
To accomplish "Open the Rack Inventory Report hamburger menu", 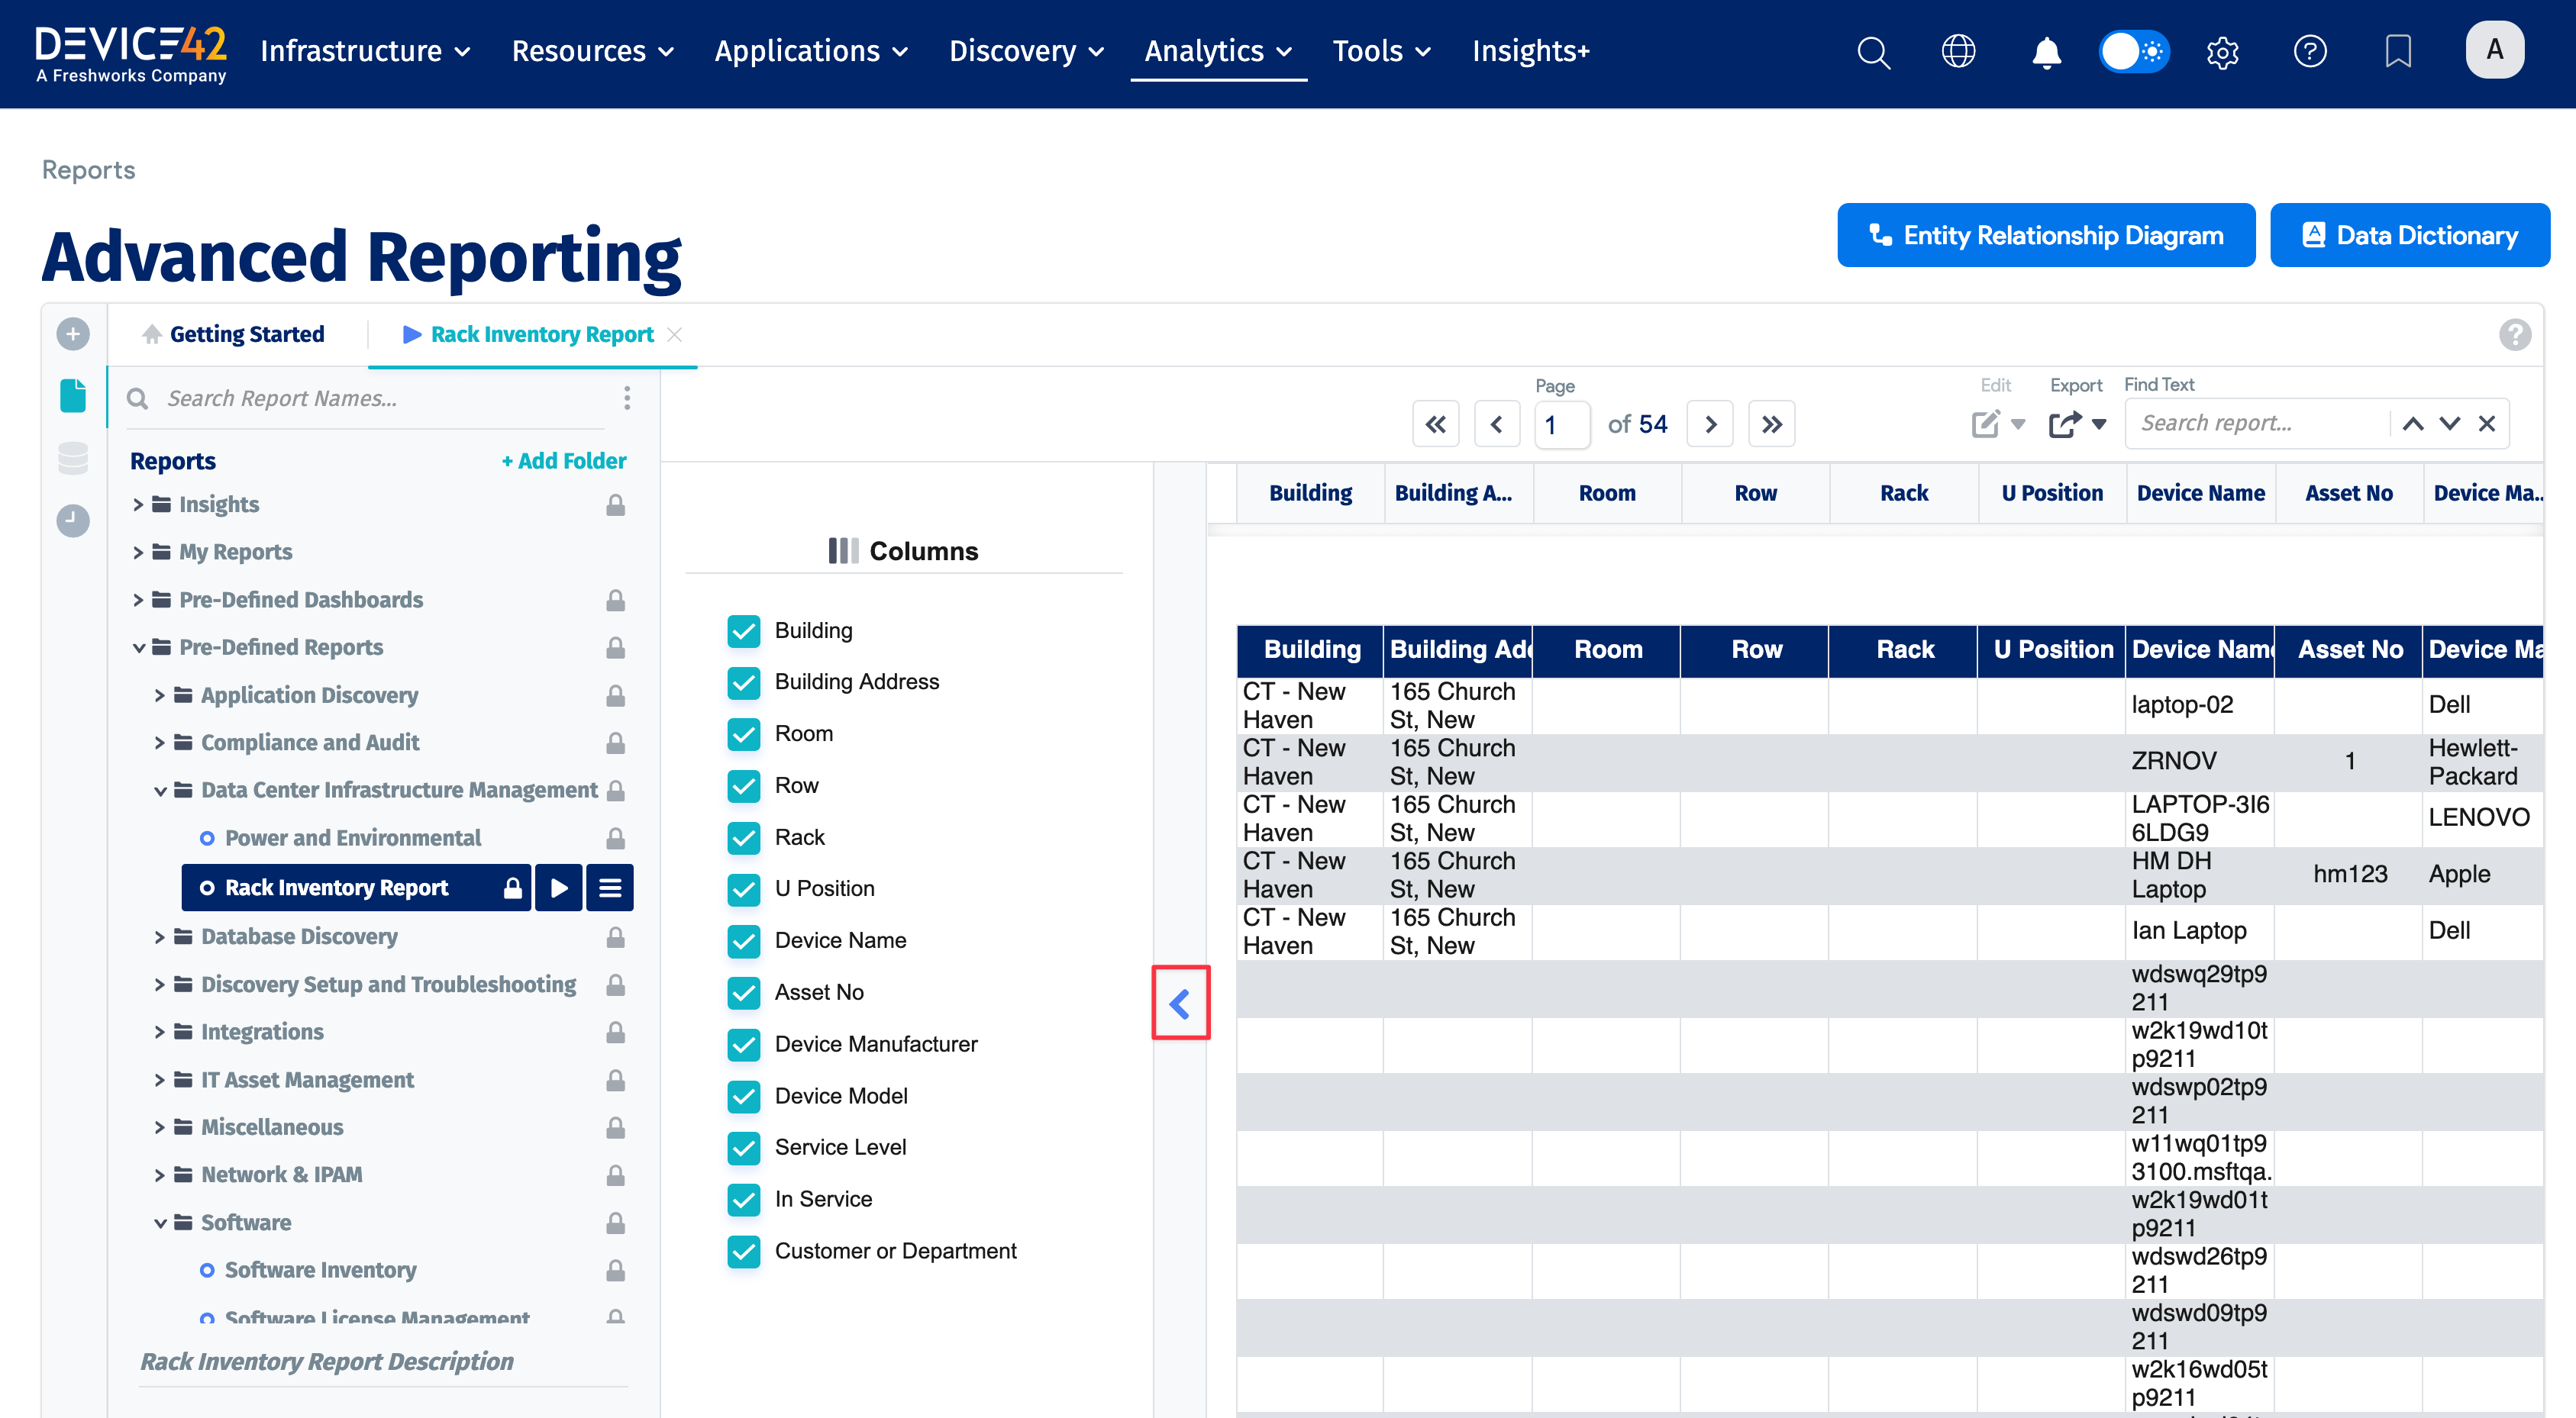I will pos(610,888).
